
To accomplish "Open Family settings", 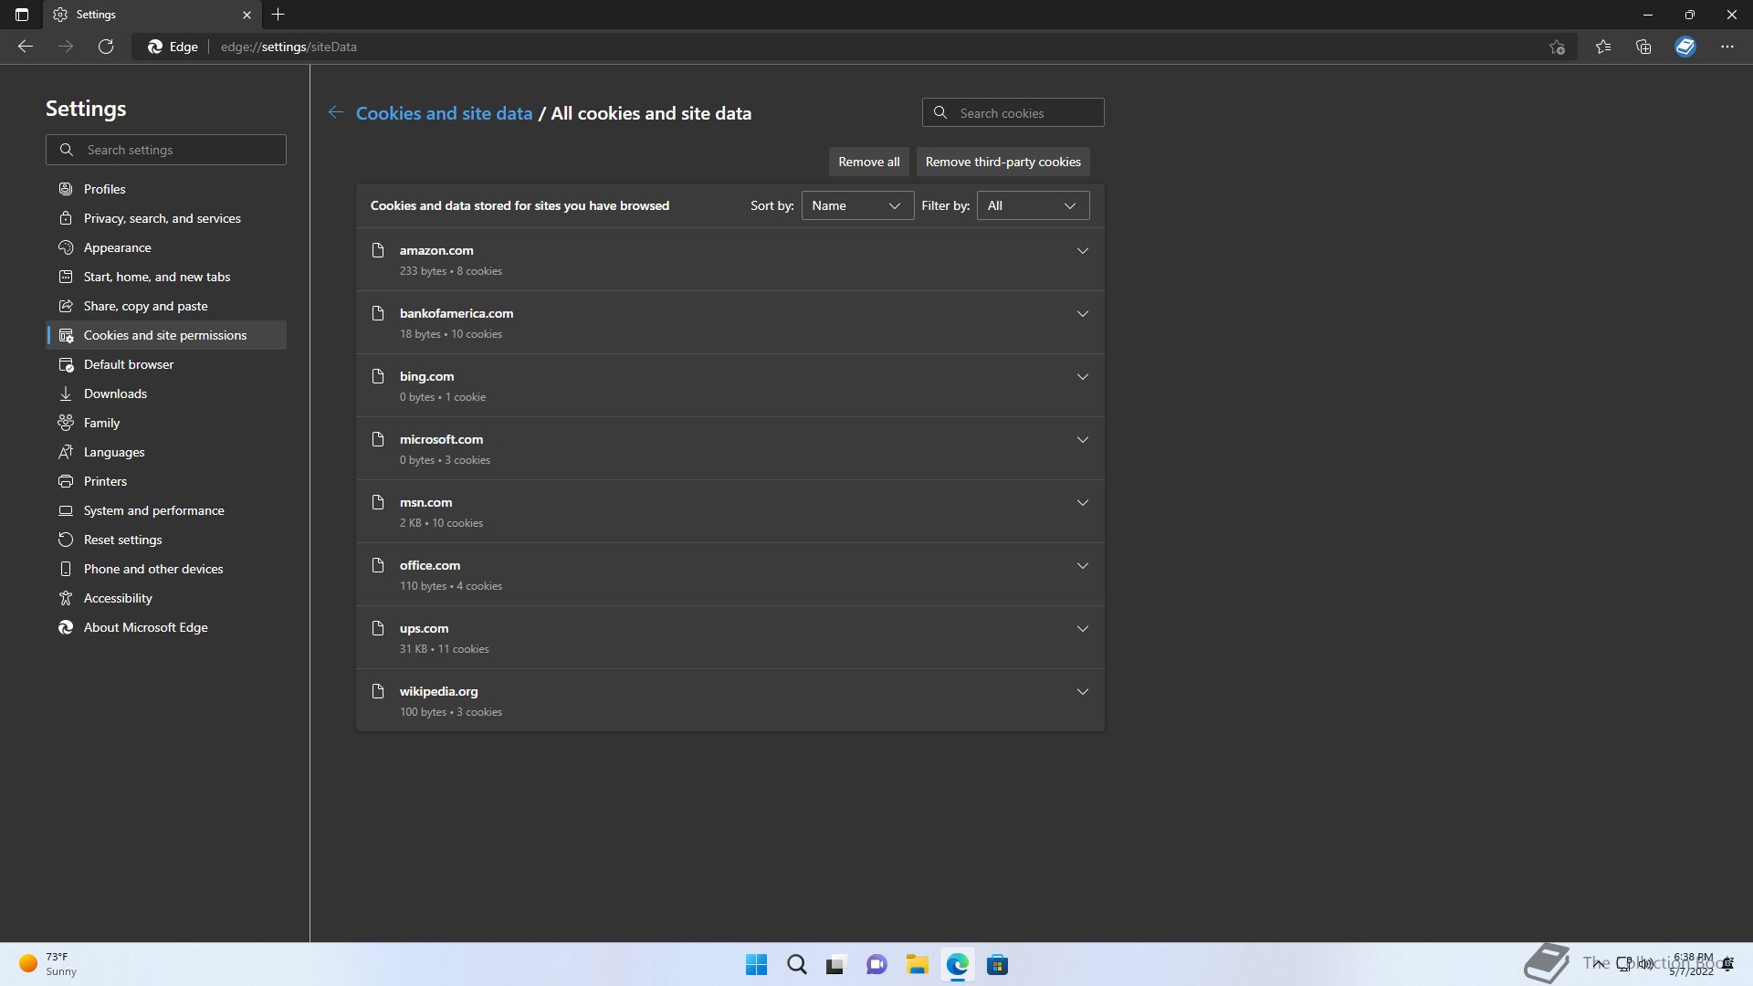I will 166,423.
